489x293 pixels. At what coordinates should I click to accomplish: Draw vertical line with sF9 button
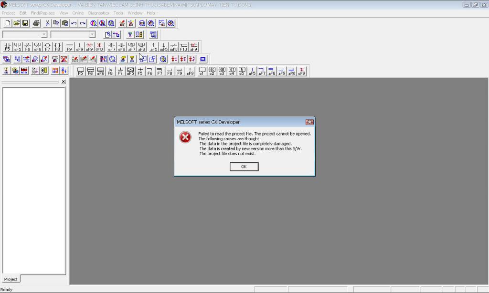(x=80, y=47)
